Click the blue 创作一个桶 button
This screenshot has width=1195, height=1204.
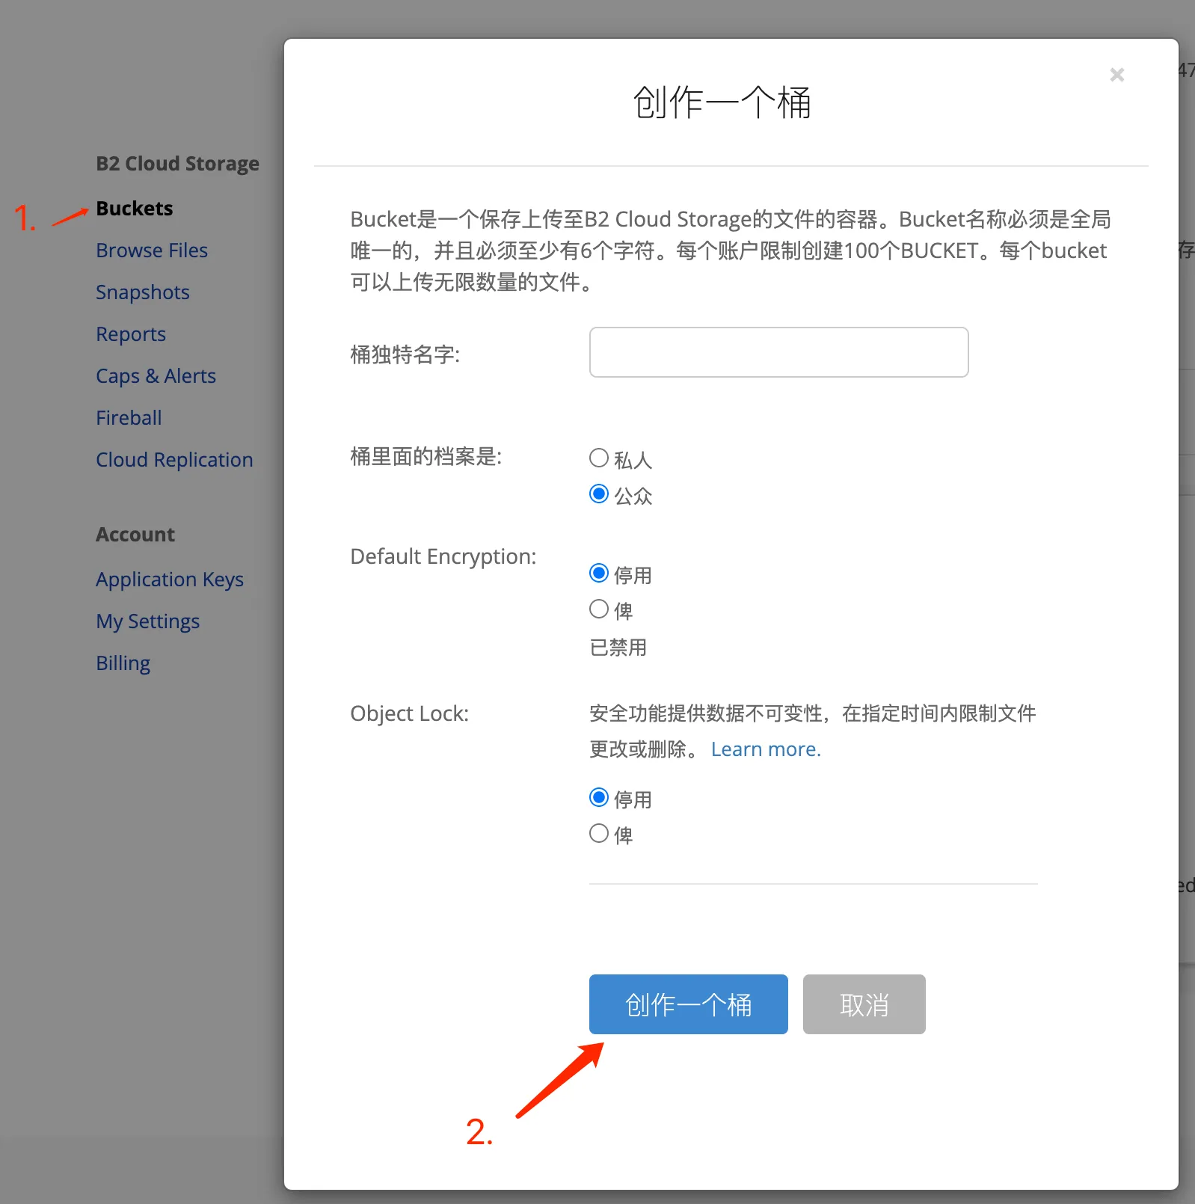tap(688, 1004)
